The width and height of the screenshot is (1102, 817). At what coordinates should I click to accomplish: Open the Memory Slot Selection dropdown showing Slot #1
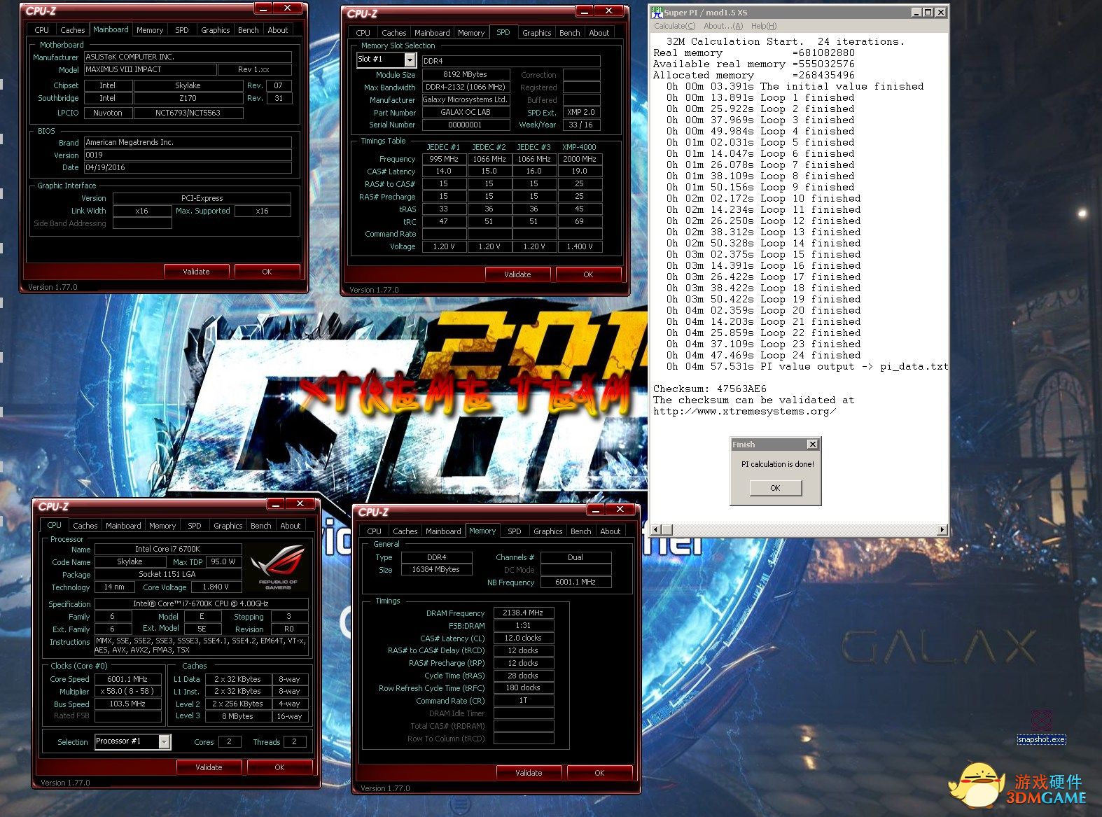[x=410, y=60]
